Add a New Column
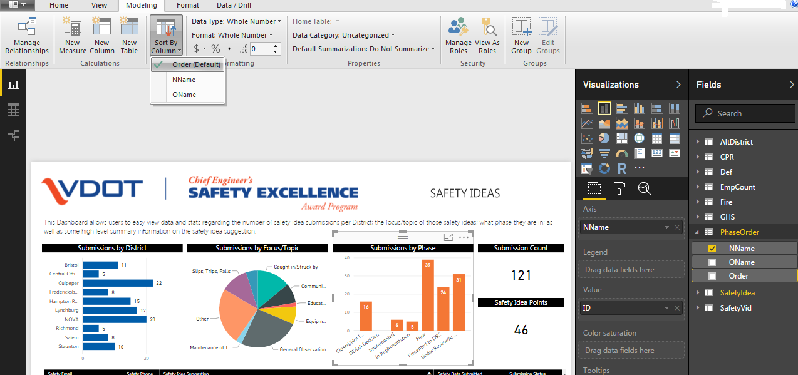Screen dimensions: 798x375 [x=101, y=36]
